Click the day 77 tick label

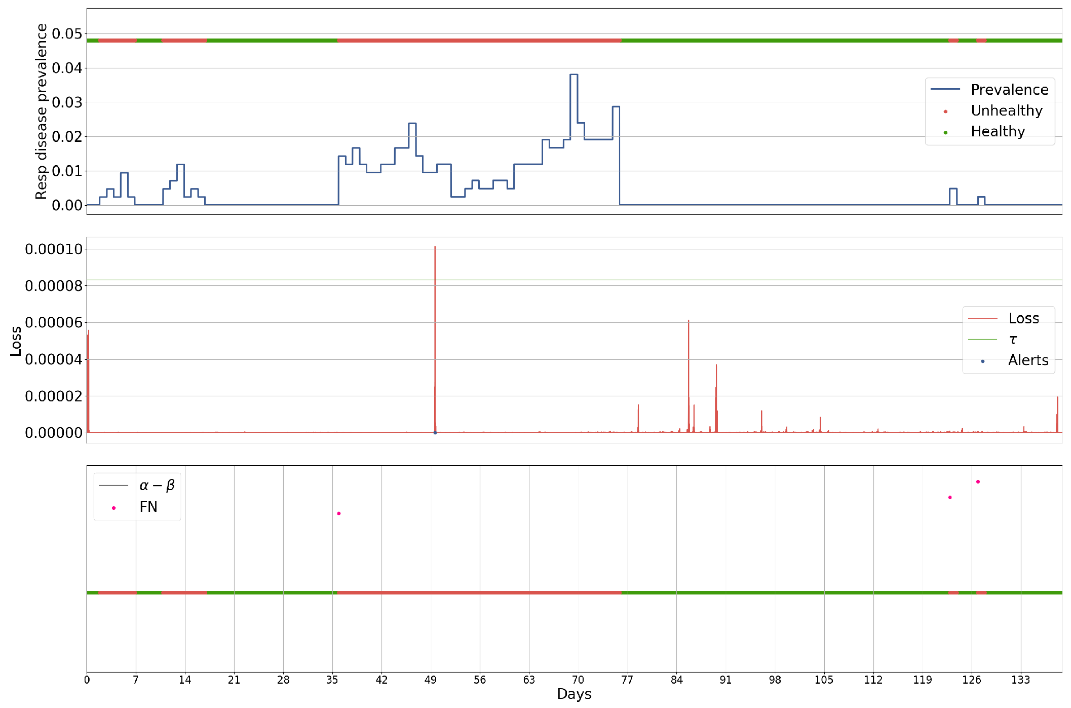pyautogui.click(x=627, y=680)
